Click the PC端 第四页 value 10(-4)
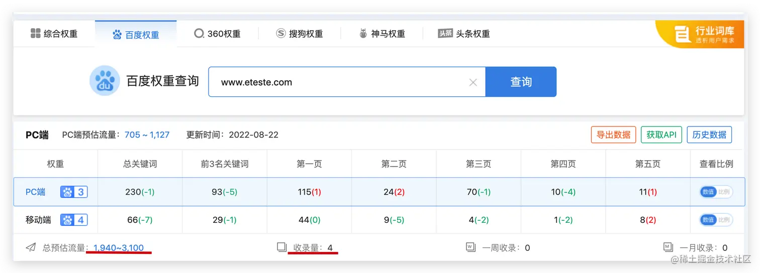Screen dimensions: 760x273 coord(563,192)
